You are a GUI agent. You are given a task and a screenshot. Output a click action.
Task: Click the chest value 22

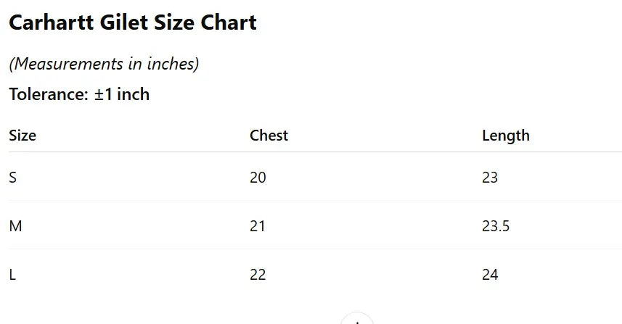coord(258,275)
